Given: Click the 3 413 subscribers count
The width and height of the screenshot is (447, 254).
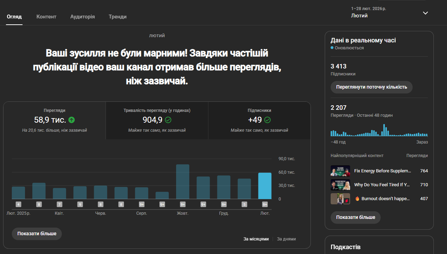Looking at the screenshot, I should click(339, 66).
